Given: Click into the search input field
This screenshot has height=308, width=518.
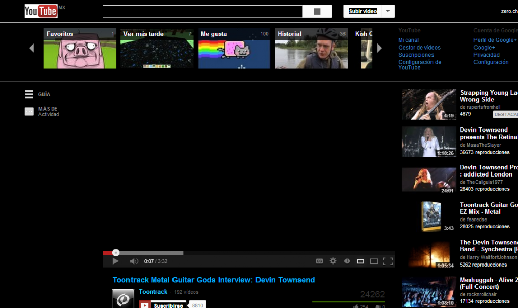Looking at the screenshot, I should (202, 11).
